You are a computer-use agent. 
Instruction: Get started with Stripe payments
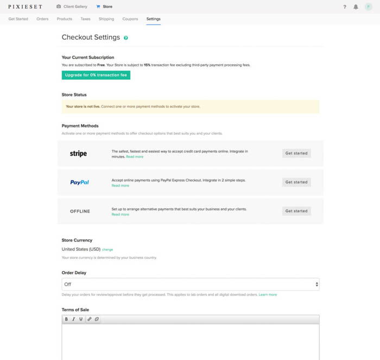296,153
